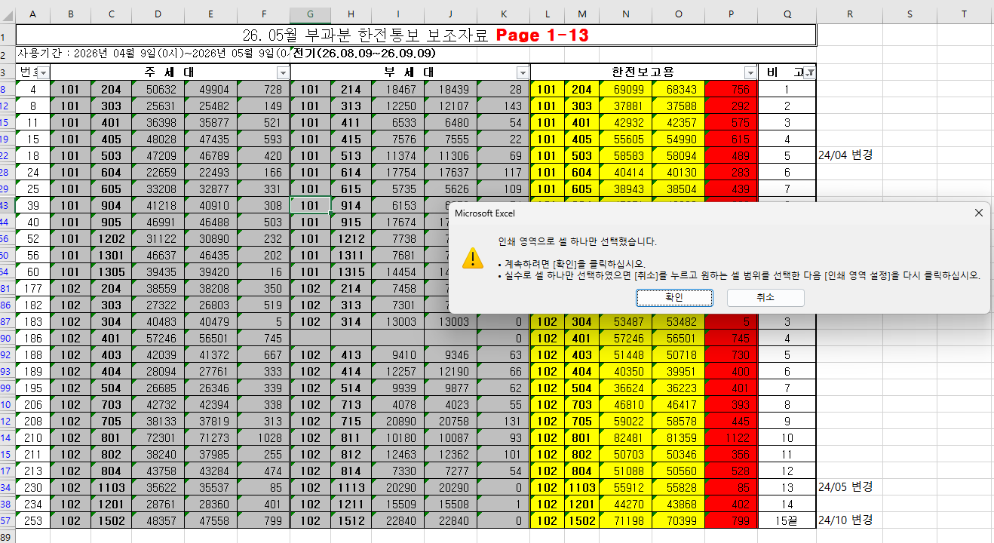This screenshot has height=543, width=994.
Task: Open the 부 세 대 filter dropdown arrow
Action: [x=523, y=72]
